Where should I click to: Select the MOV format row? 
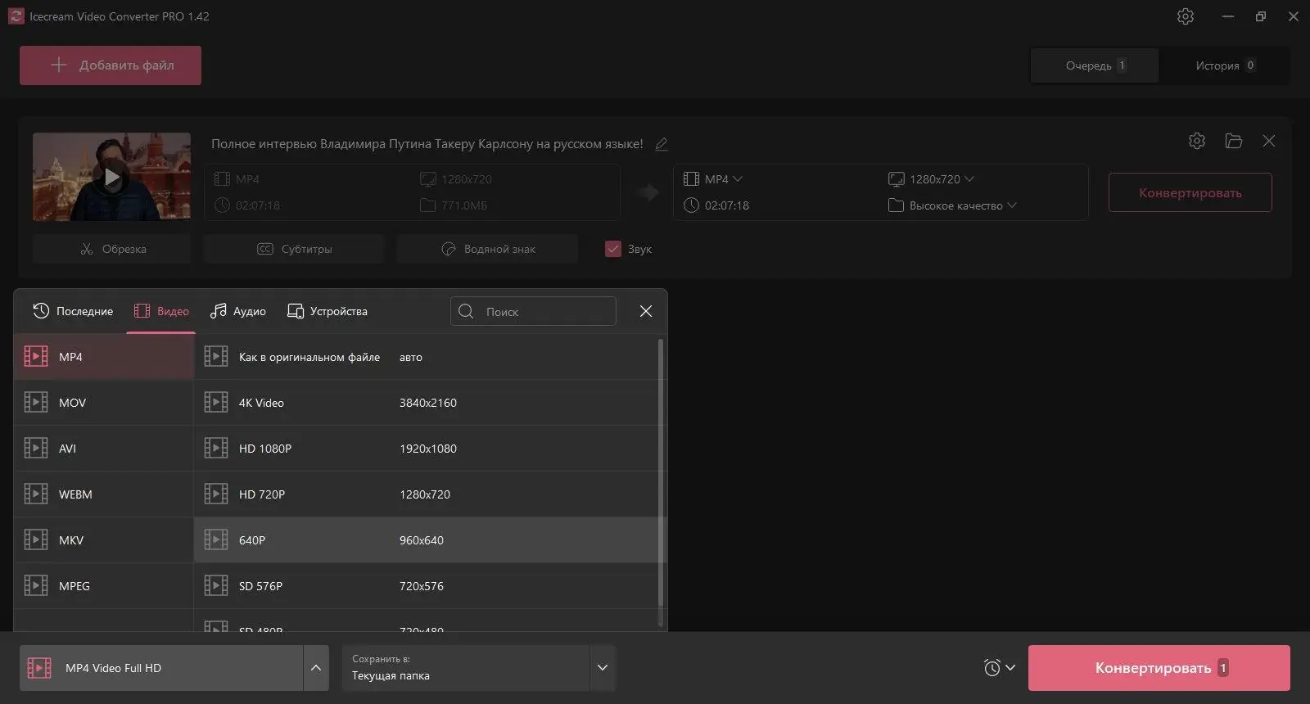pyautogui.click(x=104, y=402)
